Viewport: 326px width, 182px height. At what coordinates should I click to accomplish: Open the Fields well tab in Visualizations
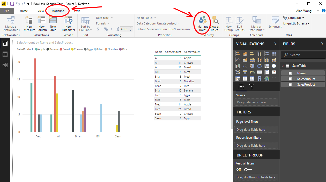(241, 87)
